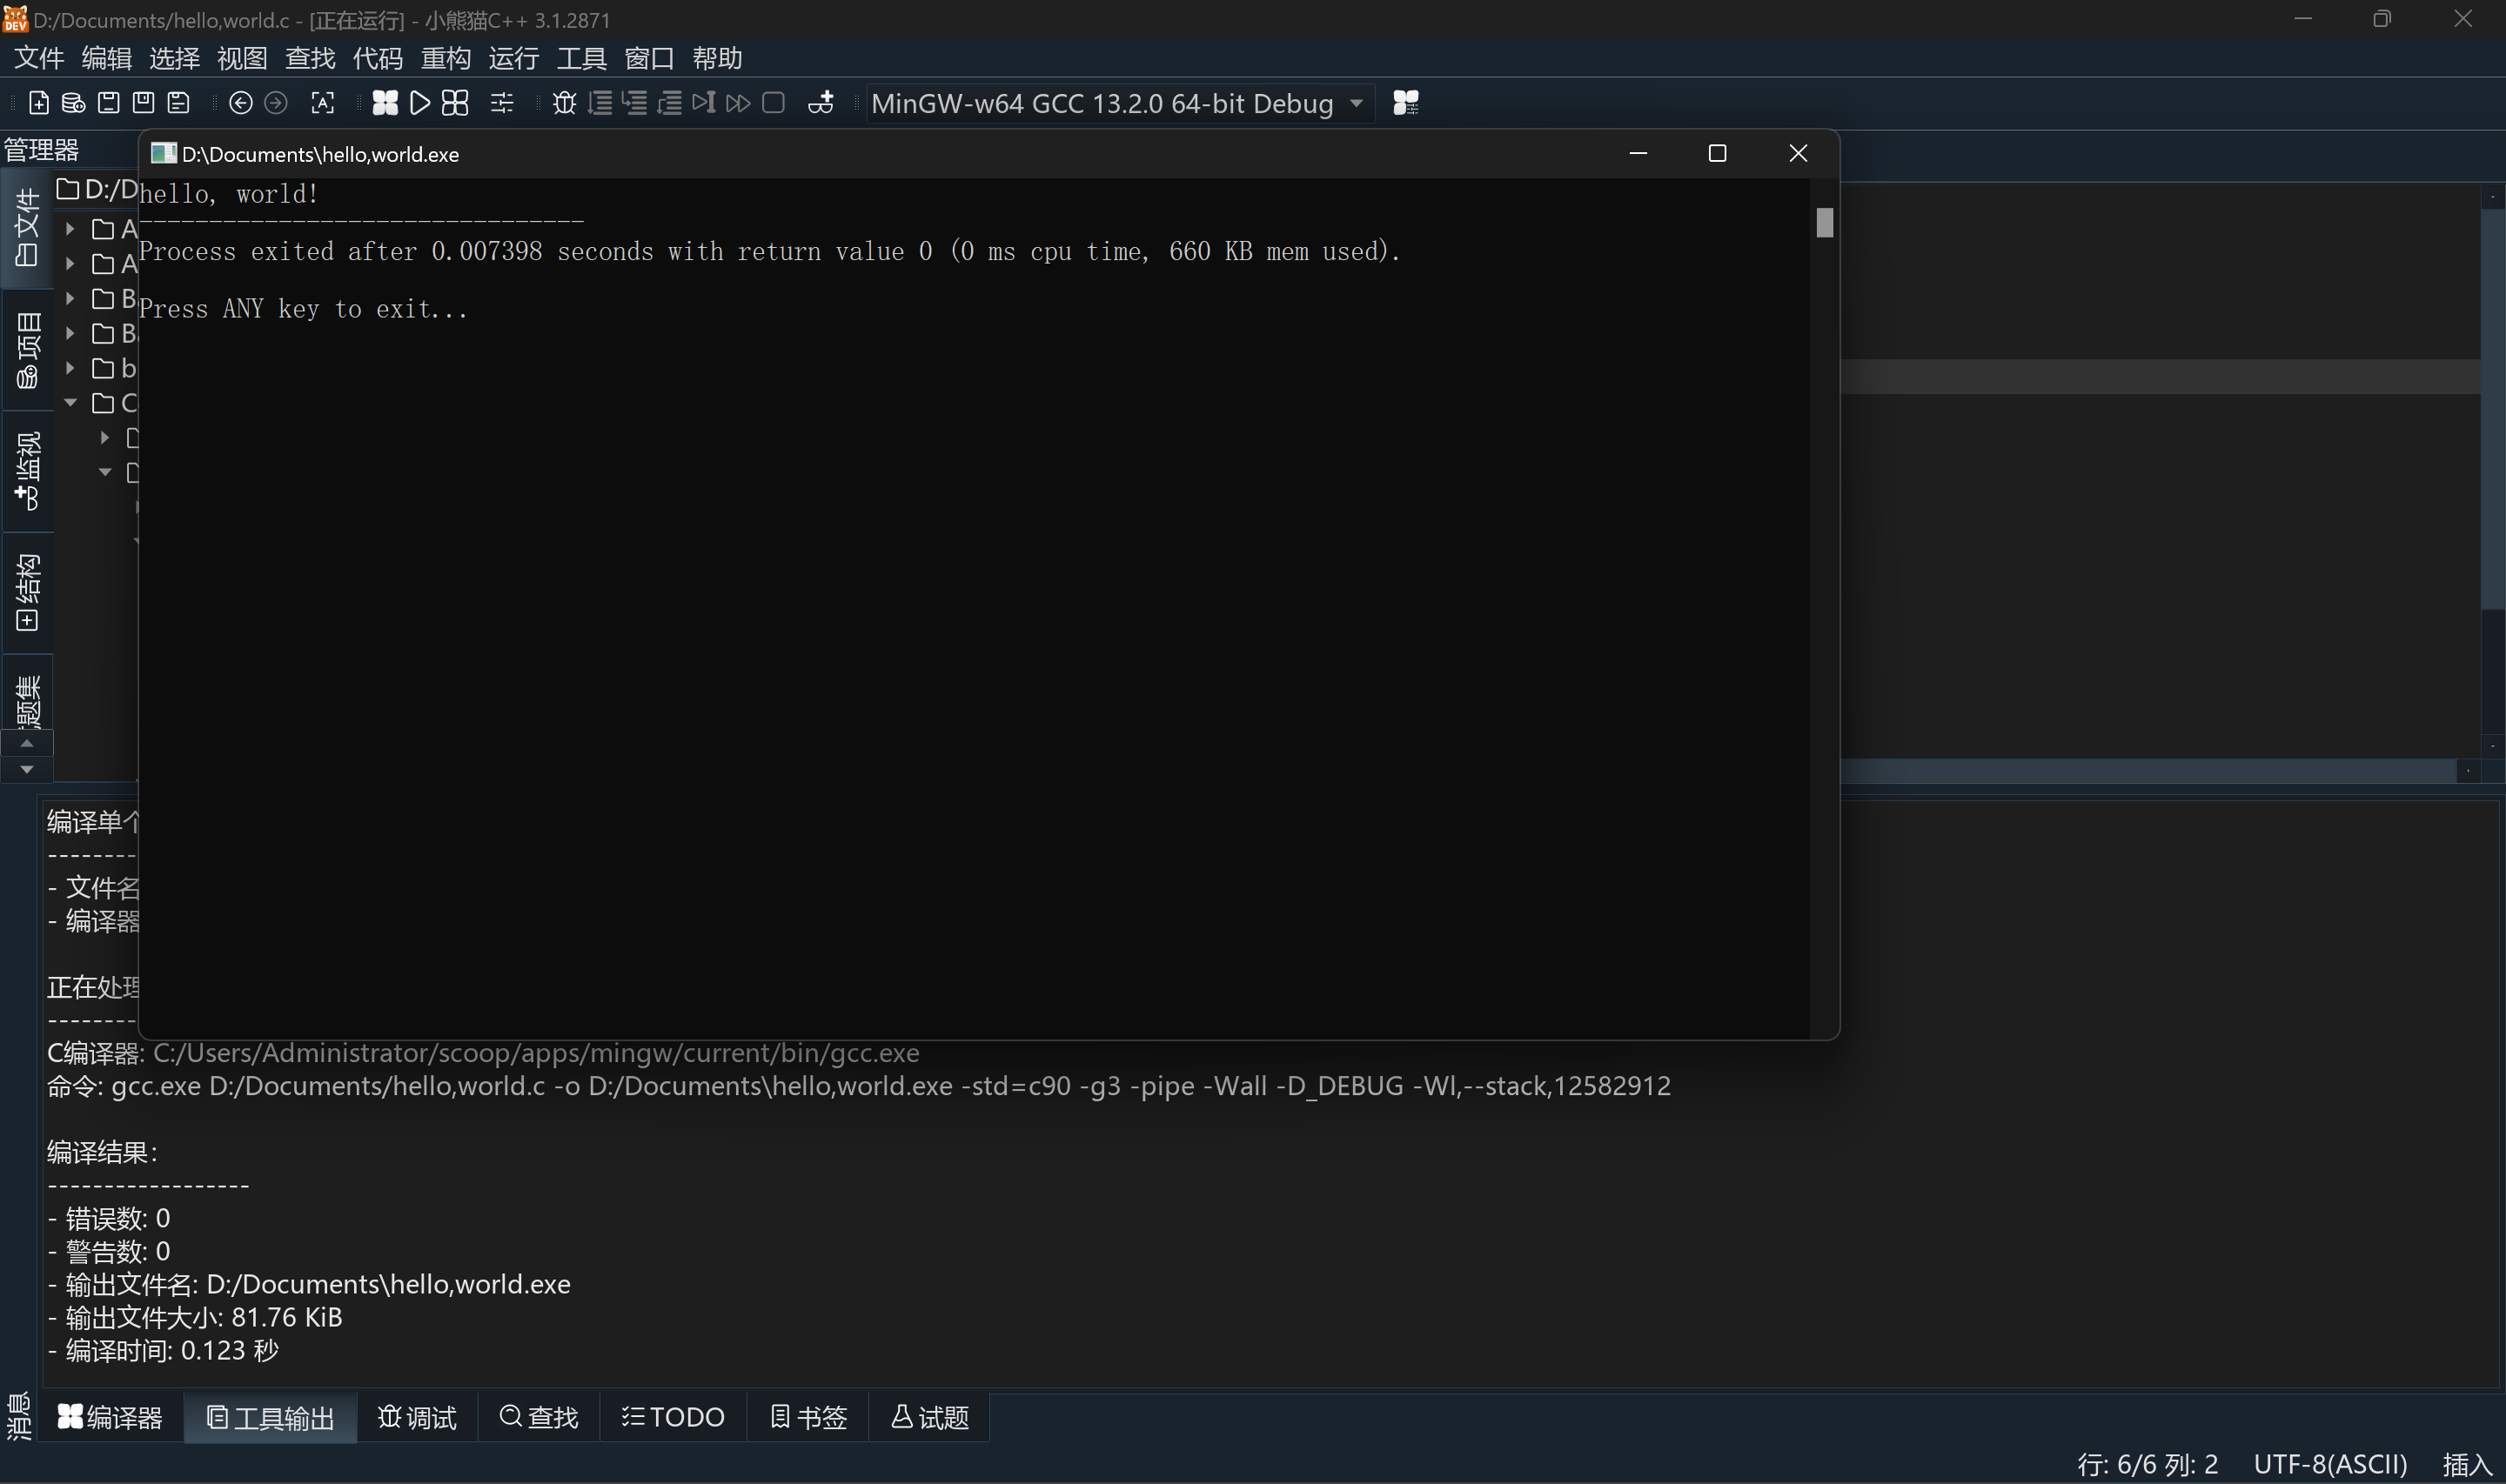
Task: Open the 查找 menu
Action: [310, 58]
